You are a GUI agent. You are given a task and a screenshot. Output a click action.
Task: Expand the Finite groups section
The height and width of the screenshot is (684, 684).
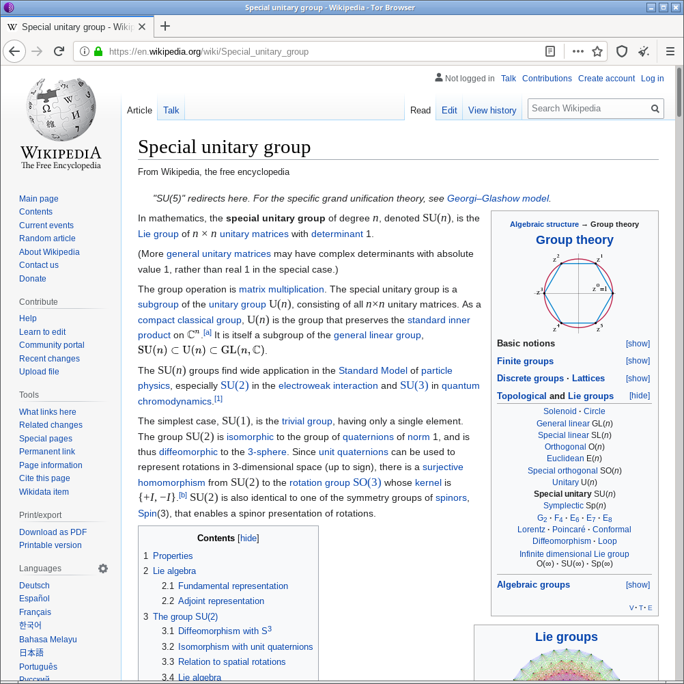click(x=638, y=361)
